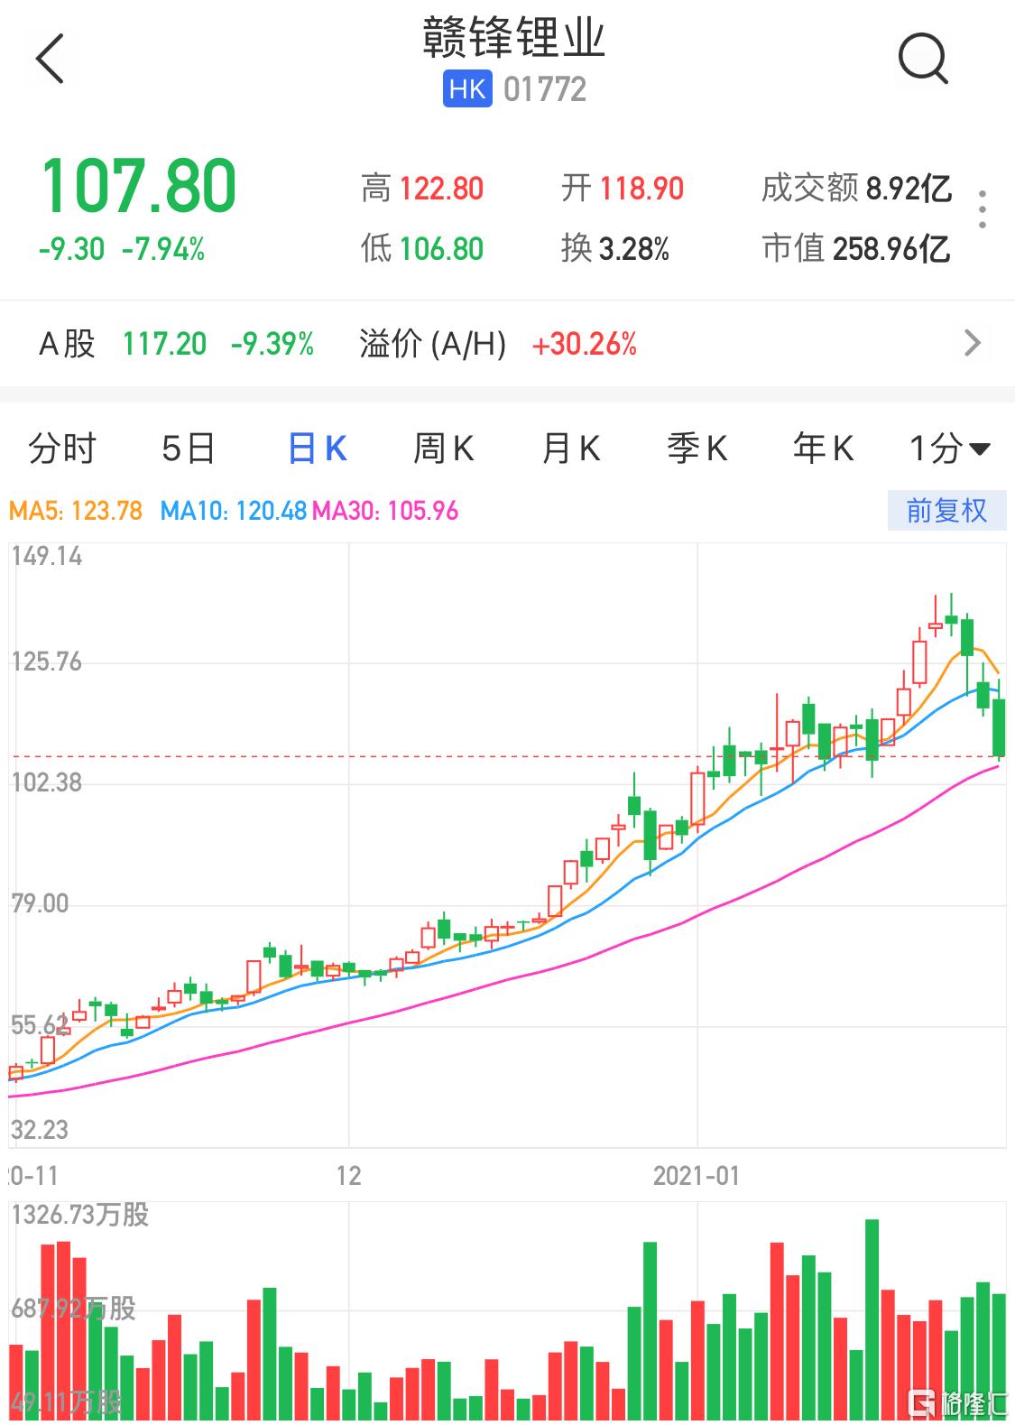Tap the A/H premium +30.26%
This screenshot has height=1425, width=1015.
[585, 344]
